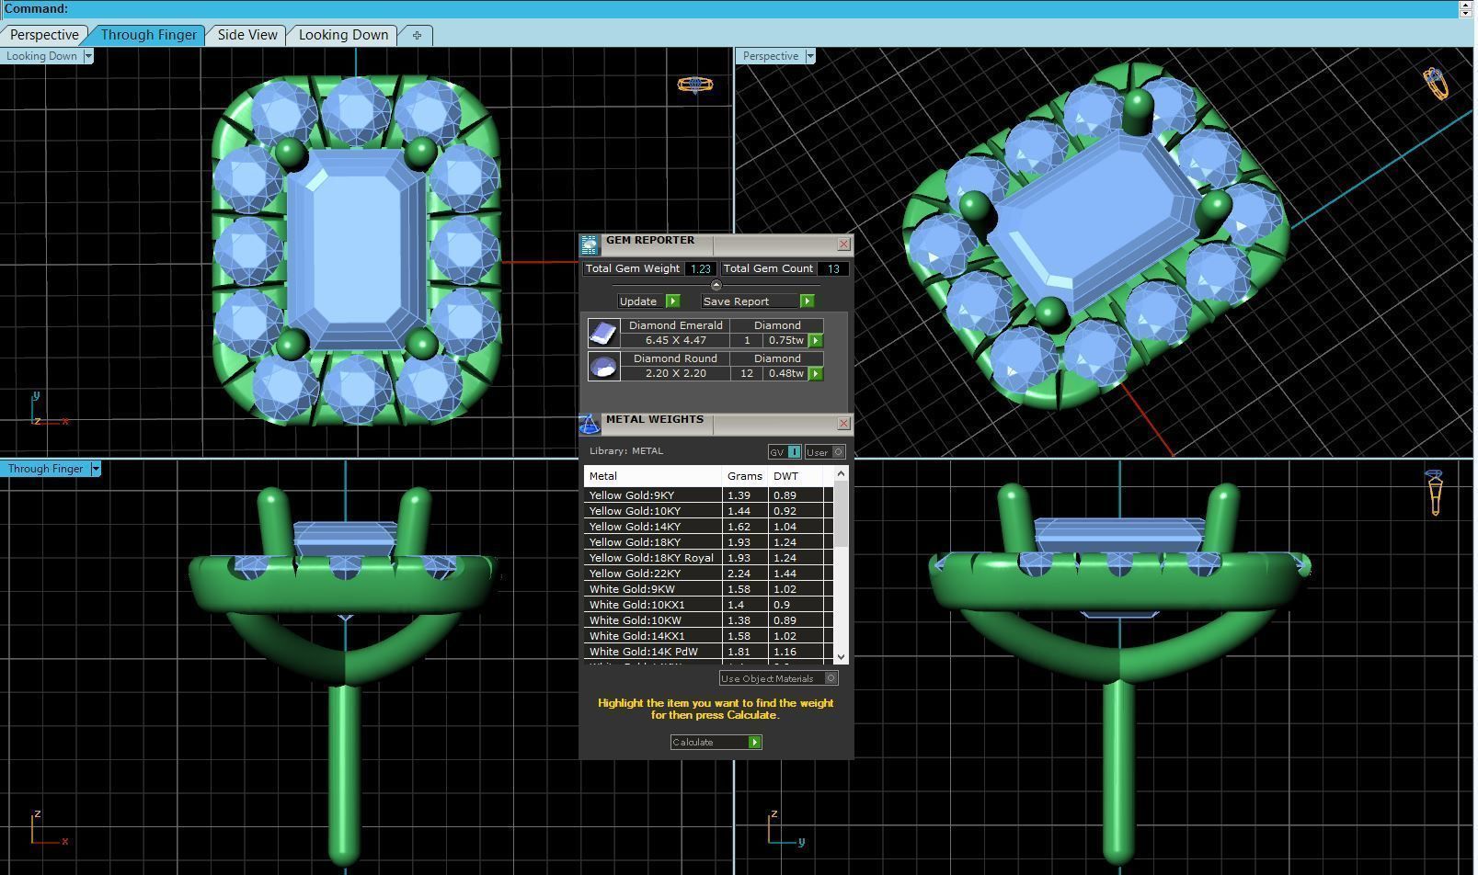The height and width of the screenshot is (875, 1478).
Task: Click green arrow beside Save Report
Action: [807, 301]
